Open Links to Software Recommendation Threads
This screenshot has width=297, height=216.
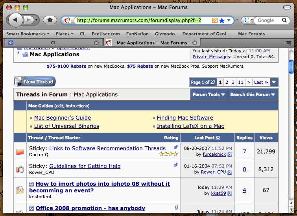[x=107, y=148]
